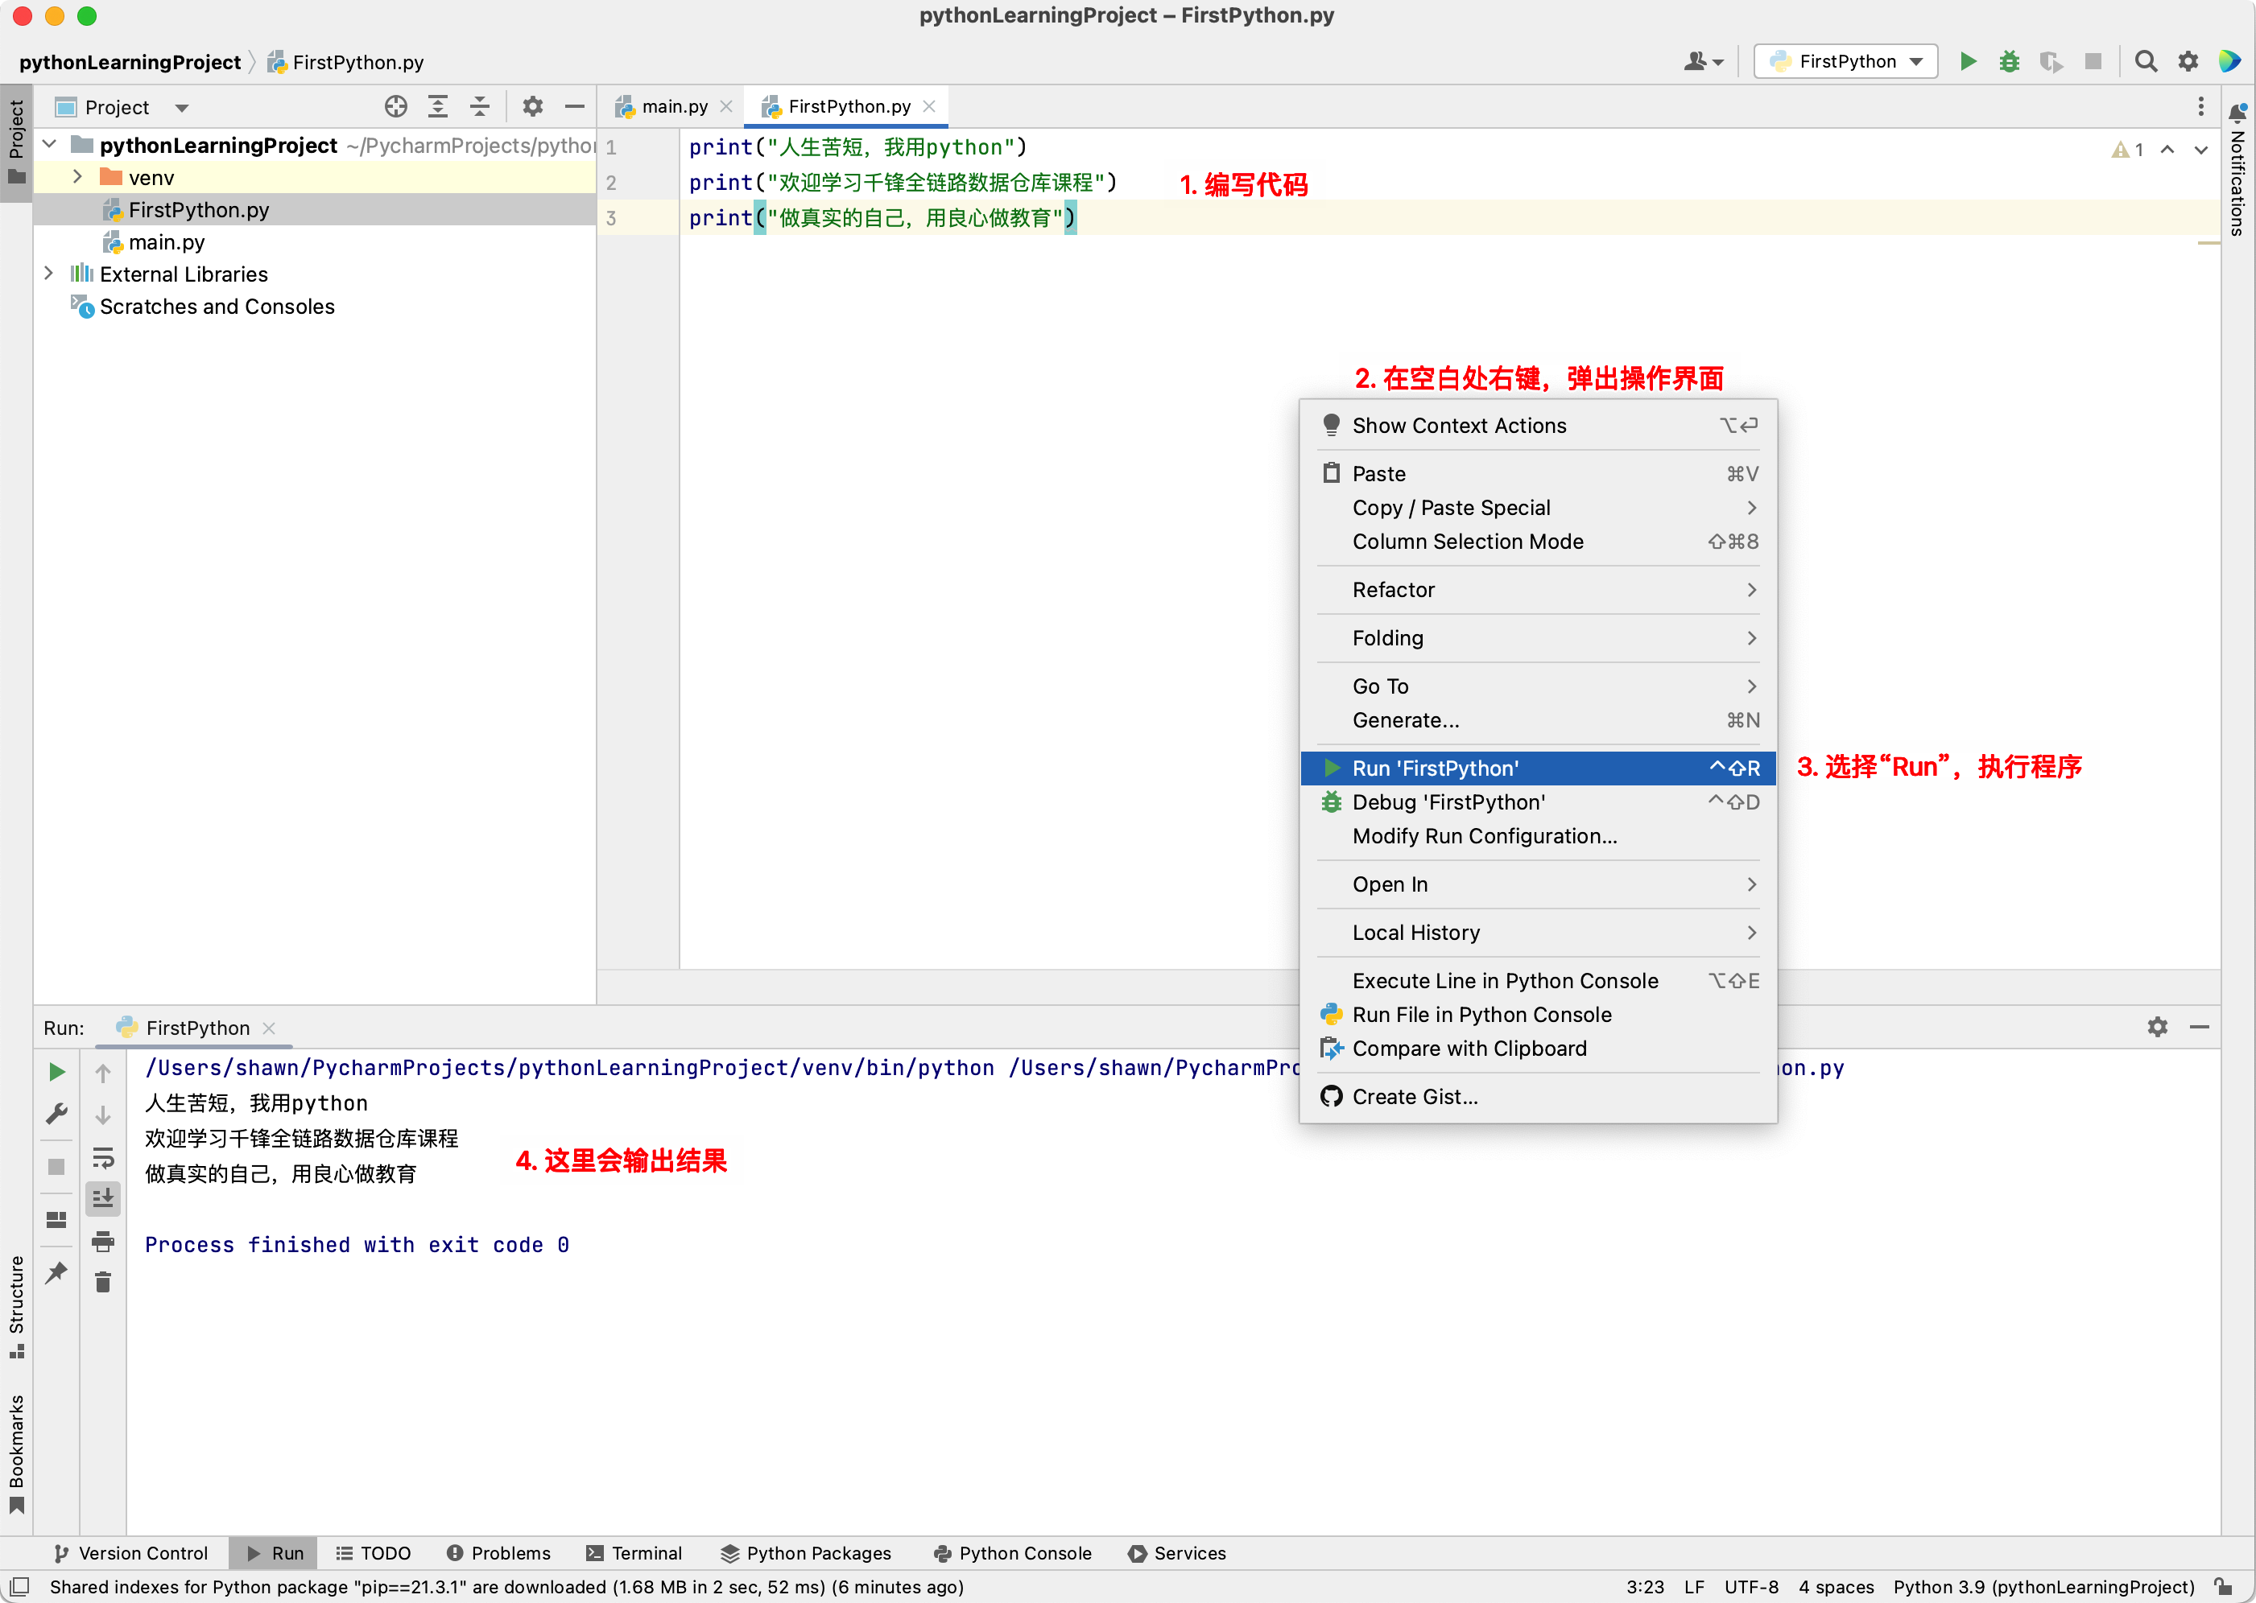Open the Terminal tool window button
Image resolution: width=2256 pixels, height=1603 pixels.
[634, 1552]
